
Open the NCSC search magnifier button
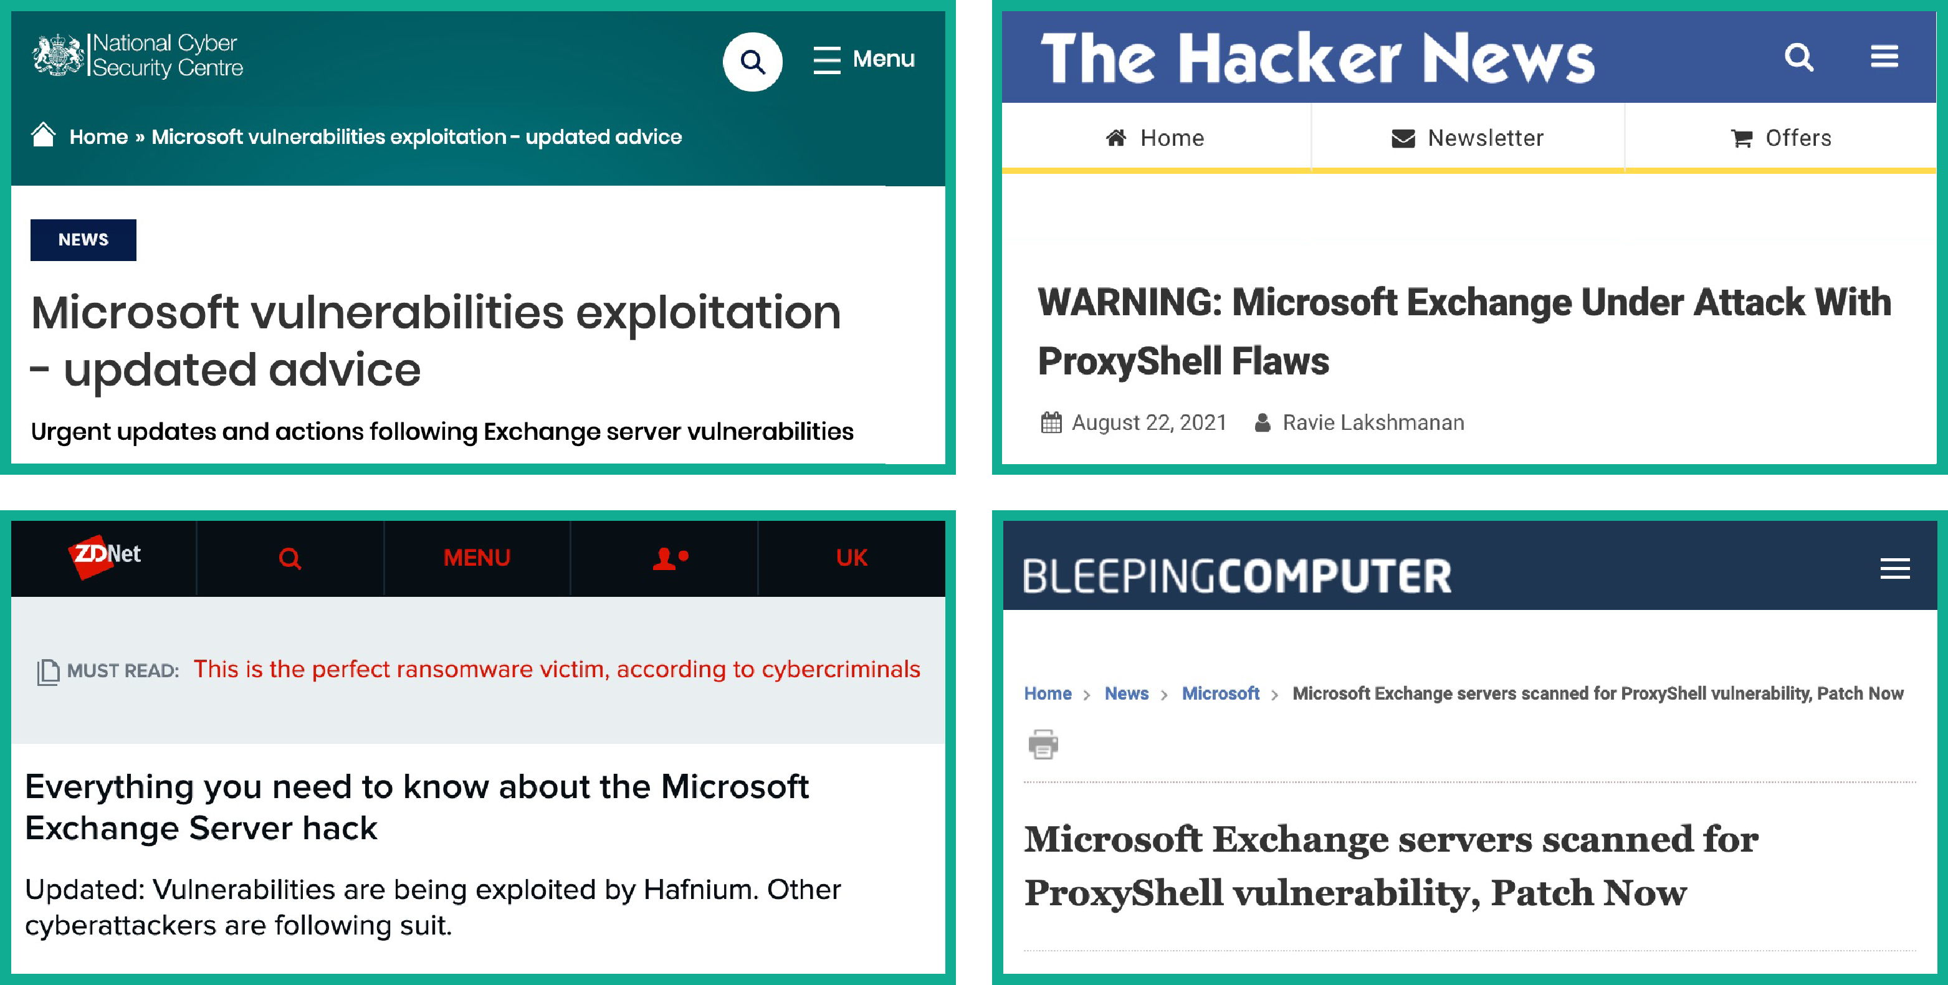click(752, 61)
